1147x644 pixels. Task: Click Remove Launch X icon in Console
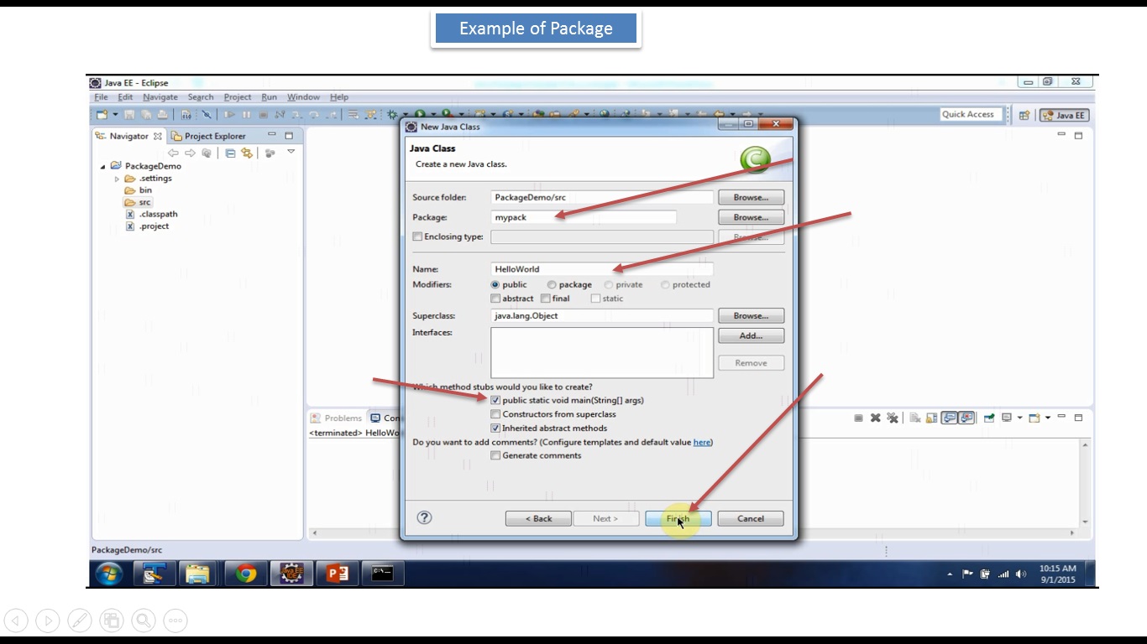875,418
